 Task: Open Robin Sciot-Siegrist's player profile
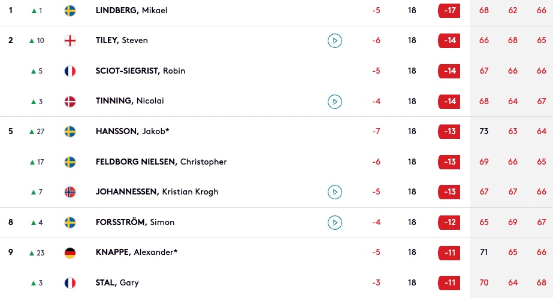click(x=140, y=71)
